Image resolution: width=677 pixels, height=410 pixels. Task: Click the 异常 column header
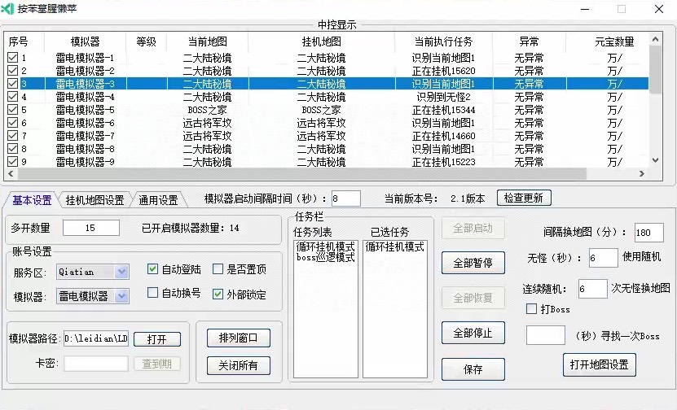[529, 41]
